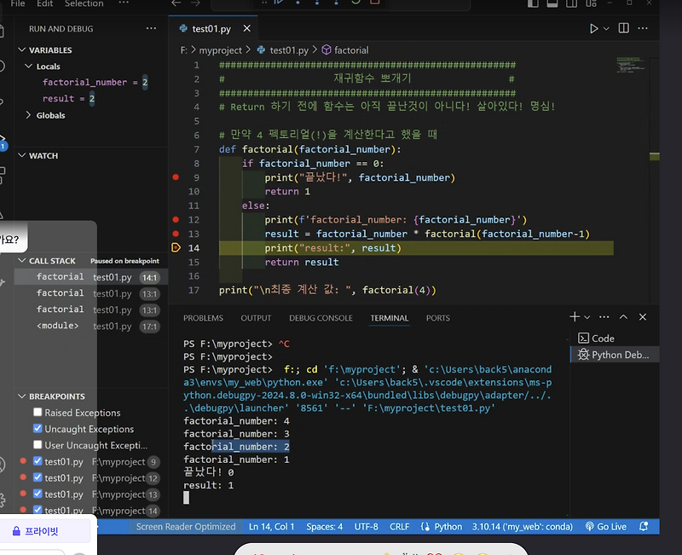Select the Step Over debug icon
Screen dimensions: 682x555
pyautogui.click(x=298, y=4)
